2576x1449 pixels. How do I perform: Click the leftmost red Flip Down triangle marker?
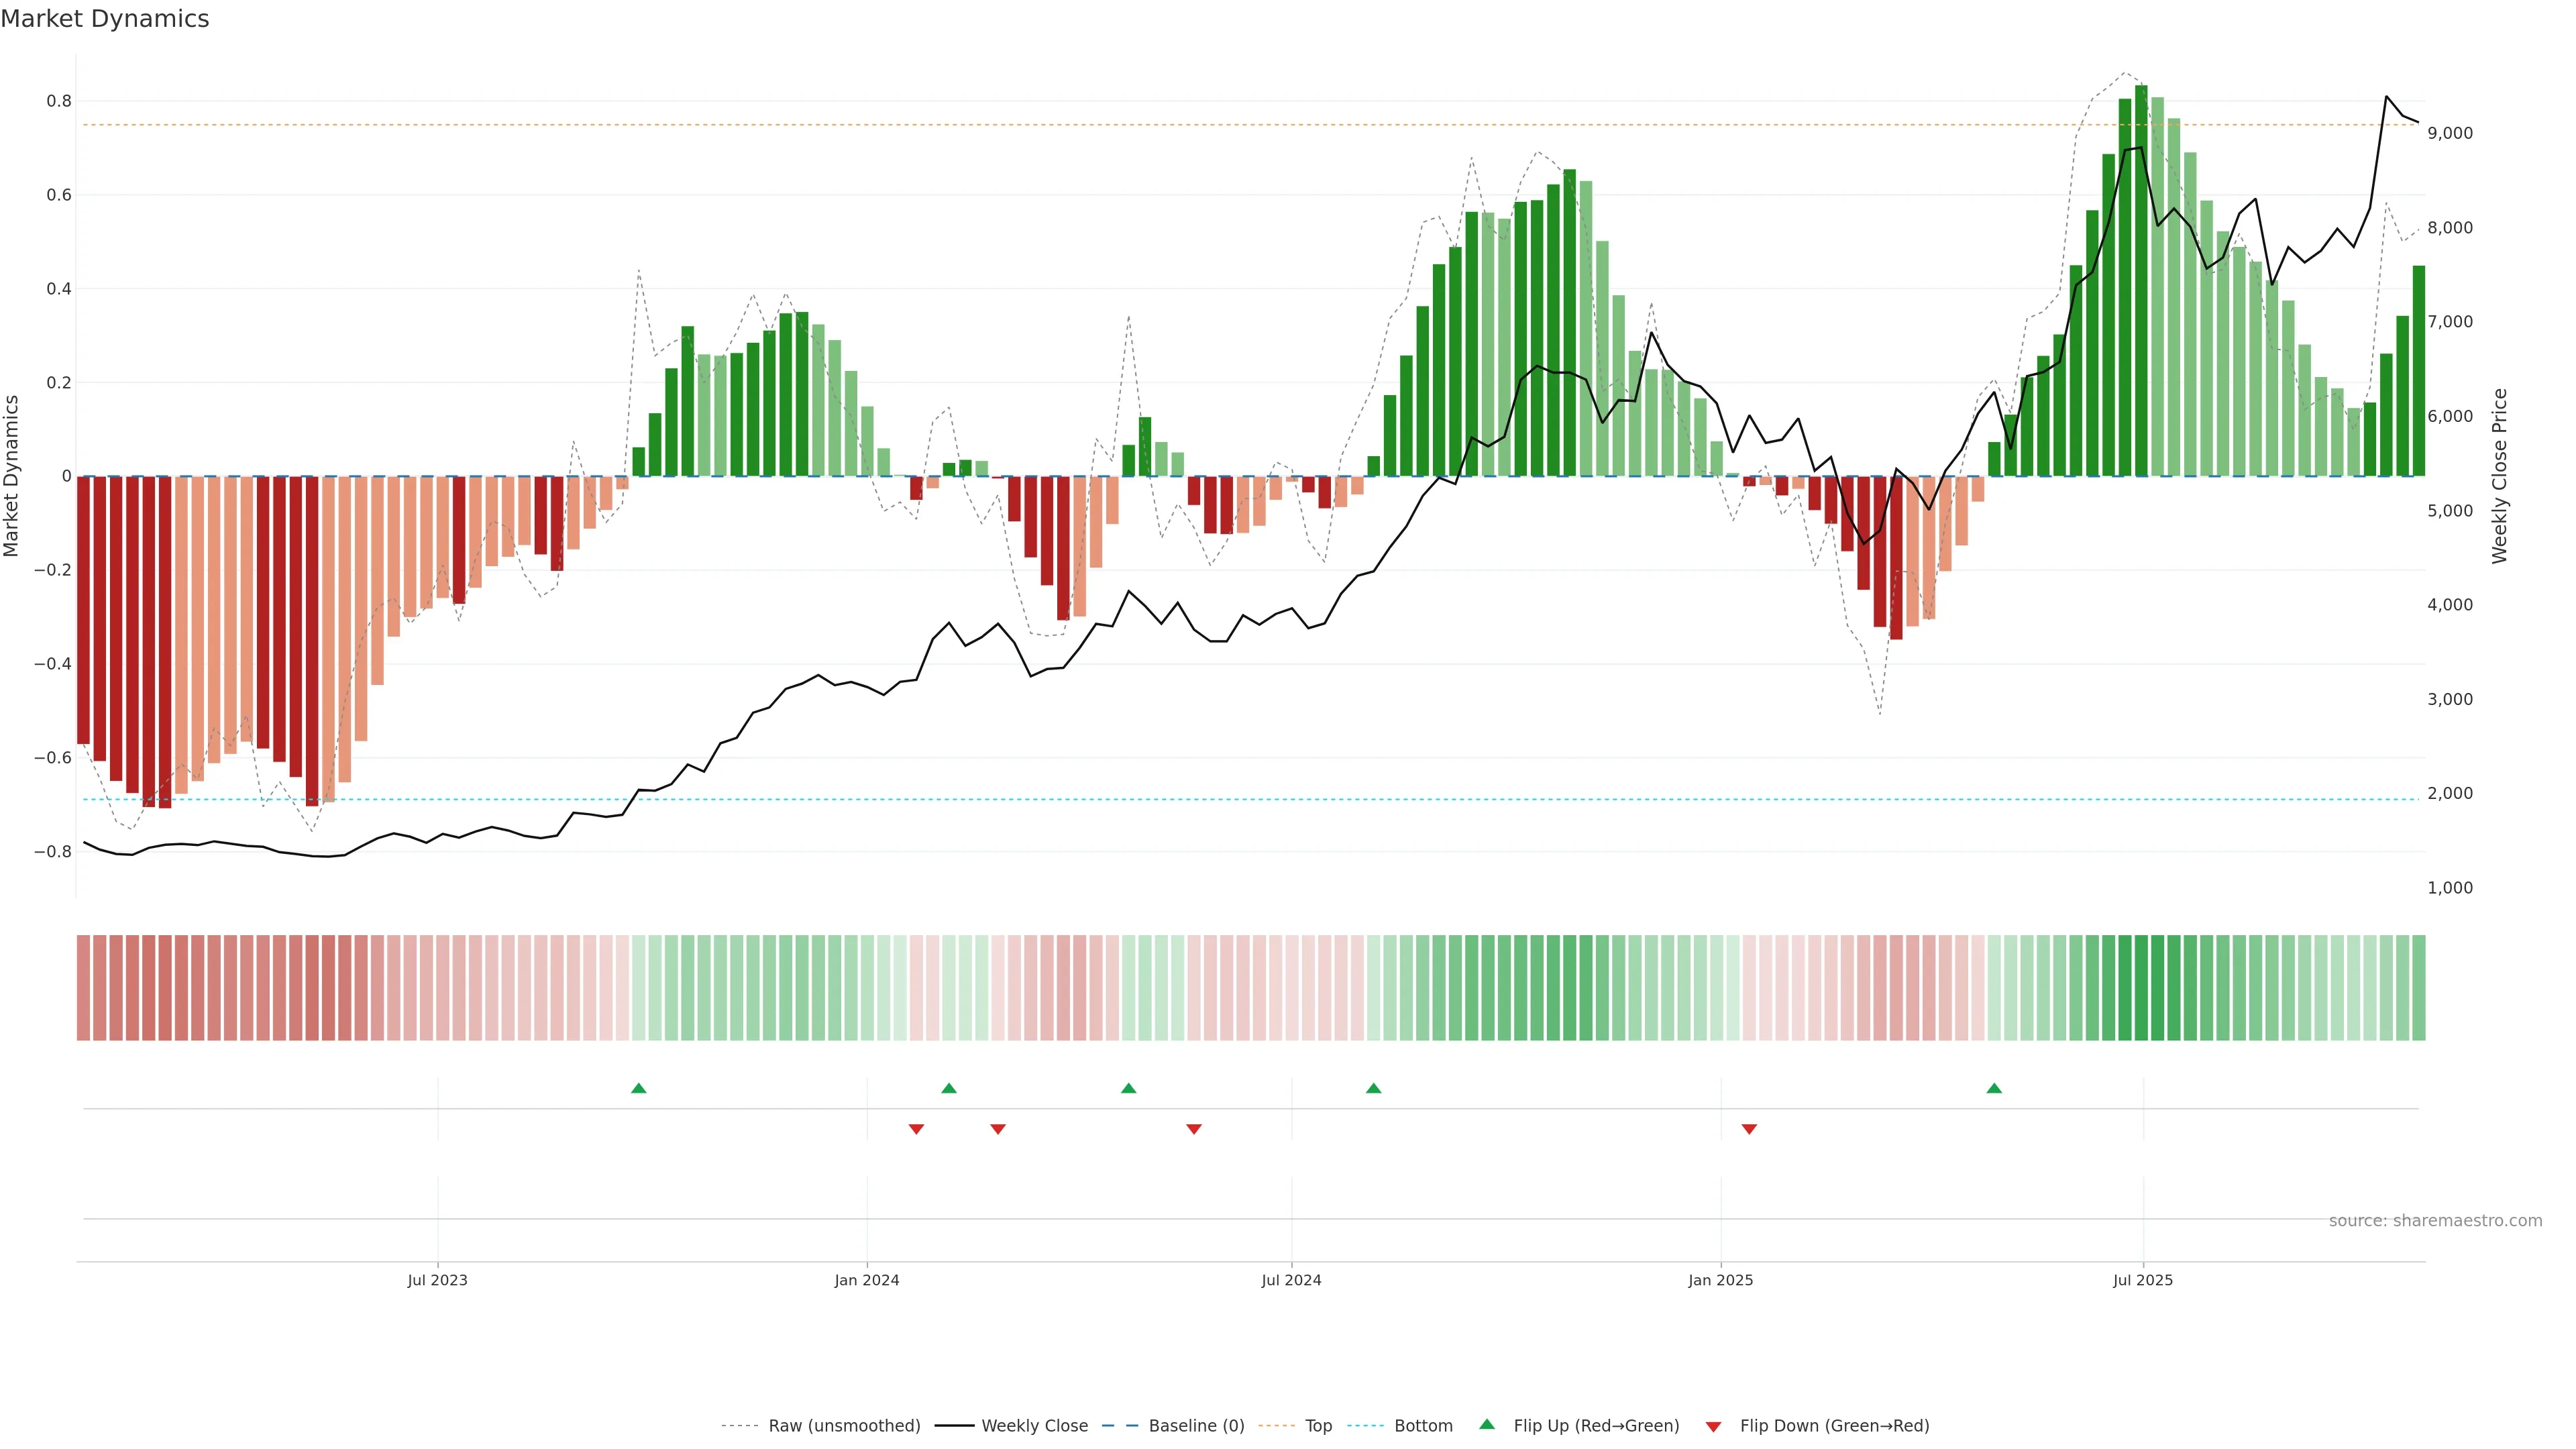(x=916, y=1129)
